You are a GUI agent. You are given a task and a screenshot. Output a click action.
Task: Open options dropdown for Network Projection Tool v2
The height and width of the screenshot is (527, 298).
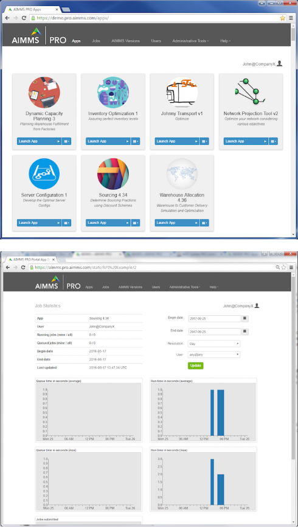[x=273, y=141]
